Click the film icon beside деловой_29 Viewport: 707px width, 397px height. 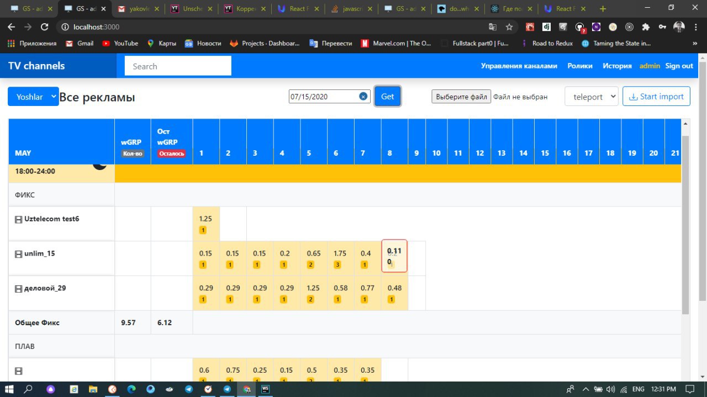click(18, 288)
